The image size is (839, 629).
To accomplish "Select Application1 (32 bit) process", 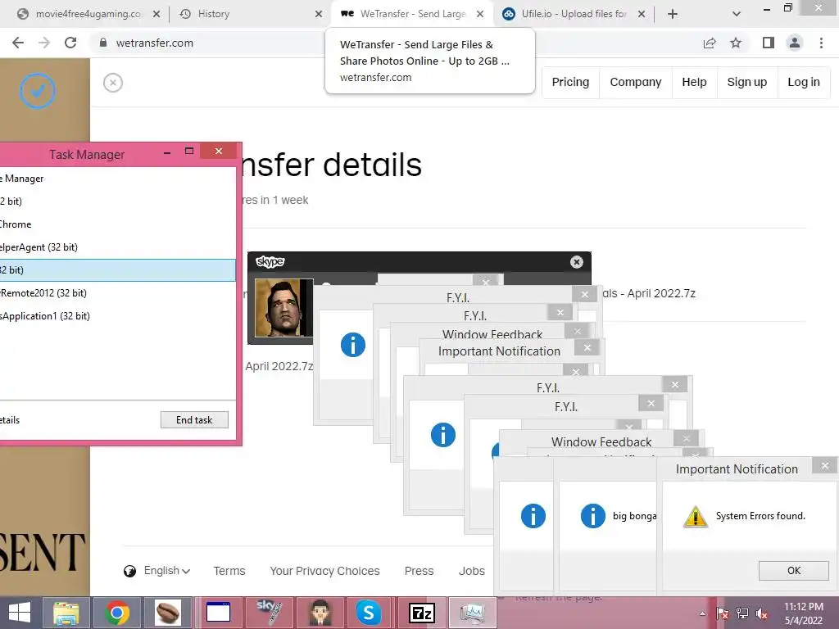I will (x=118, y=316).
